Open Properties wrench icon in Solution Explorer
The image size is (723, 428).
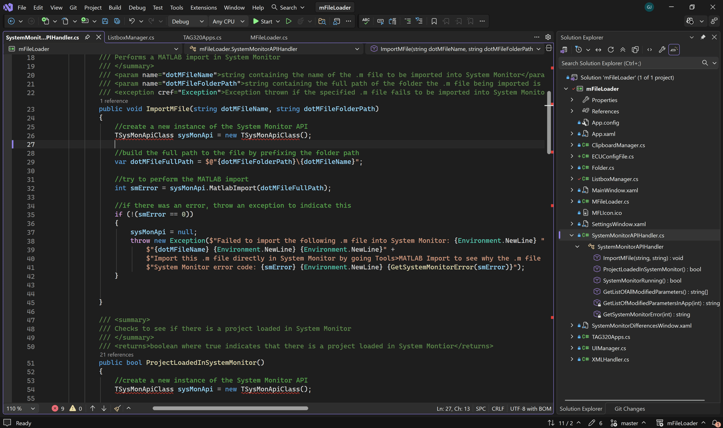click(x=662, y=50)
